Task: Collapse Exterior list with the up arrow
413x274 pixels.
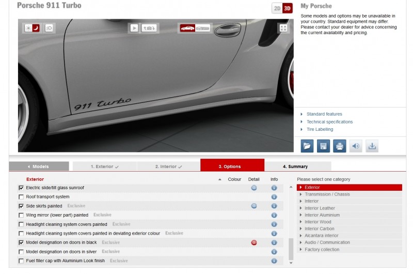Action: pyautogui.click(x=220, y=179)
